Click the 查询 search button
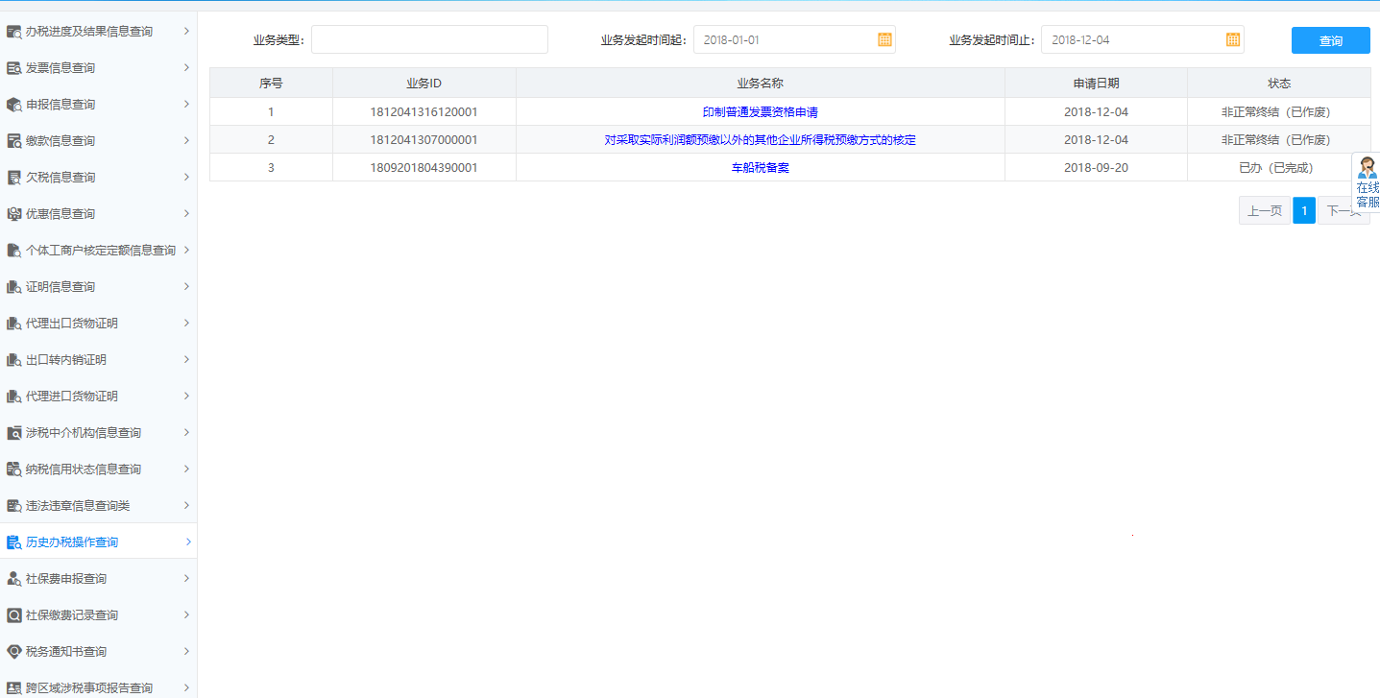 pyautogui.click(x=1330, y=39)
